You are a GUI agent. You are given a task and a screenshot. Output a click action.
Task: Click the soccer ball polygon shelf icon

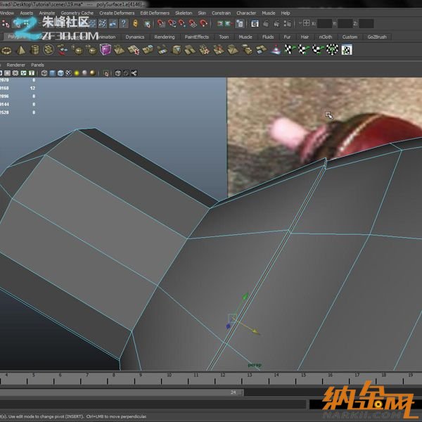pos(49,50)
